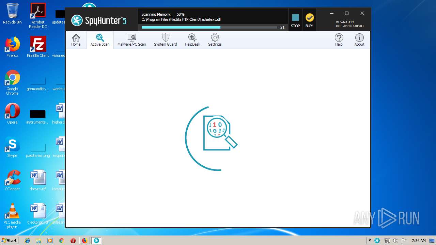Open the volume speaker tray icon
The height and width of the screenshot is (245, 436).
point(395,241)
